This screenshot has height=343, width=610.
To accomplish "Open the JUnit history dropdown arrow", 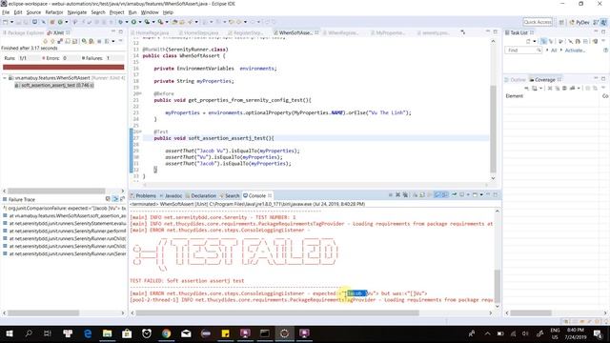I will pyautogui.click(x=113, y=41).
